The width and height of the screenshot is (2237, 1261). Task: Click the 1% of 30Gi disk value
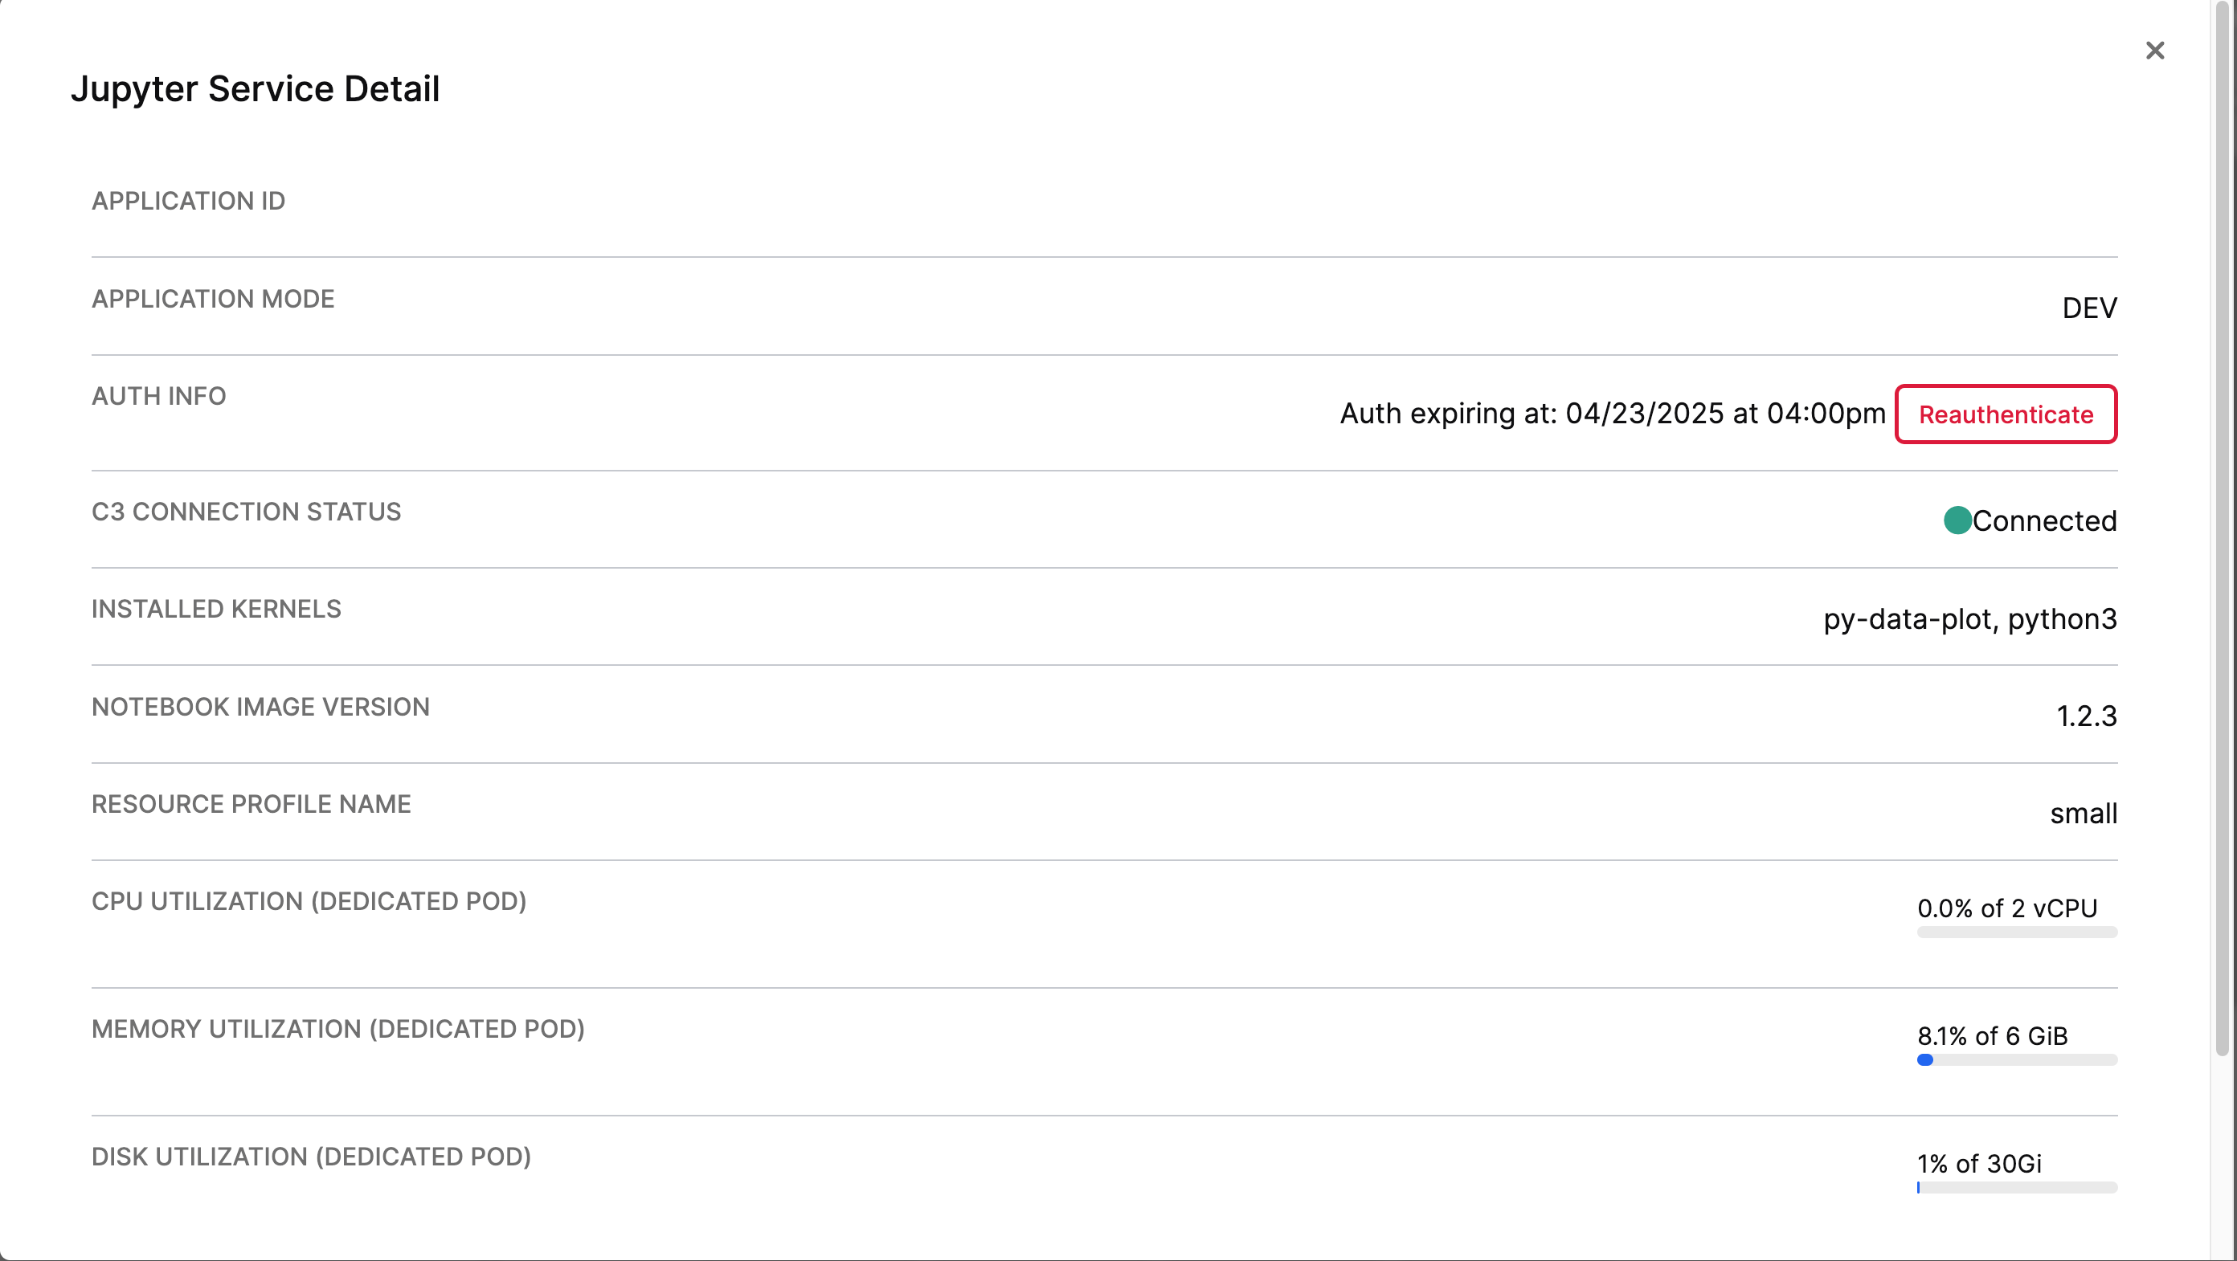(1978, 1164)
